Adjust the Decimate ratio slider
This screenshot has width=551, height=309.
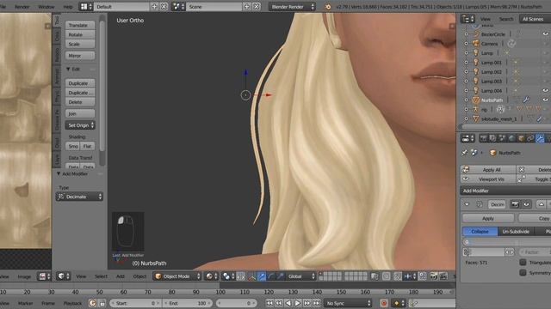coord(507,242)
